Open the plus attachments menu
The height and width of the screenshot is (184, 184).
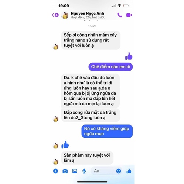pyautogui.click(x=55, y=171)
